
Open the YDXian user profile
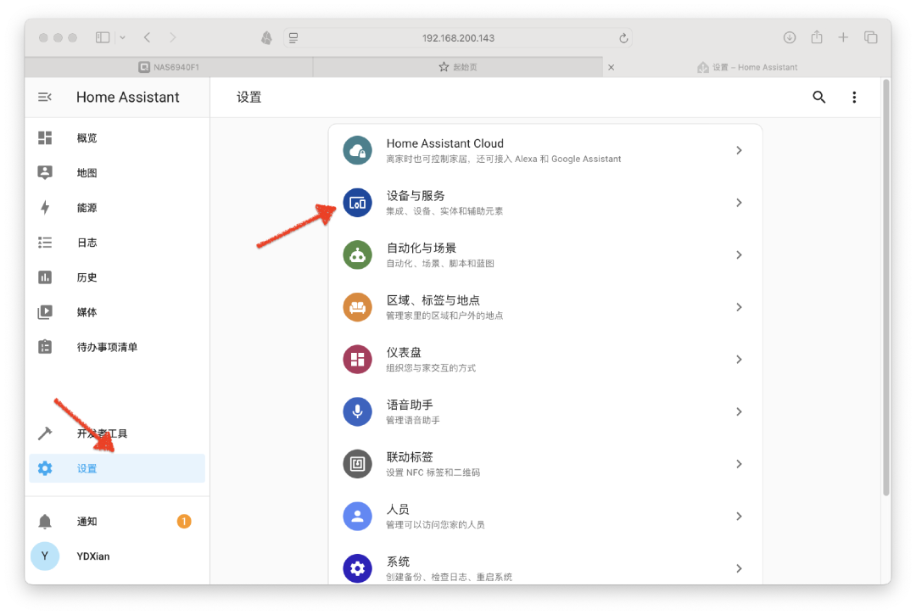point(93,556)
